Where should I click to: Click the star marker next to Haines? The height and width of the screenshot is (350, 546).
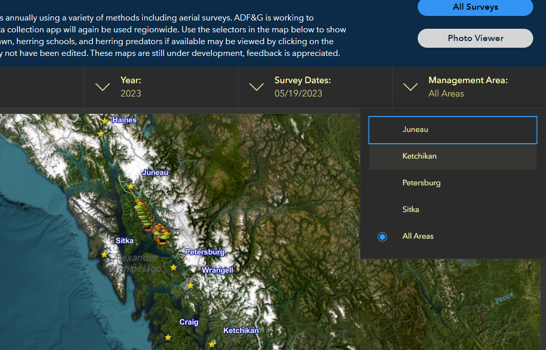click(105, 121)
